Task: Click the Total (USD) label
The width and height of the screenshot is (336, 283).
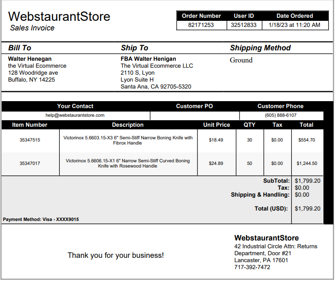Action: [271, 208]
